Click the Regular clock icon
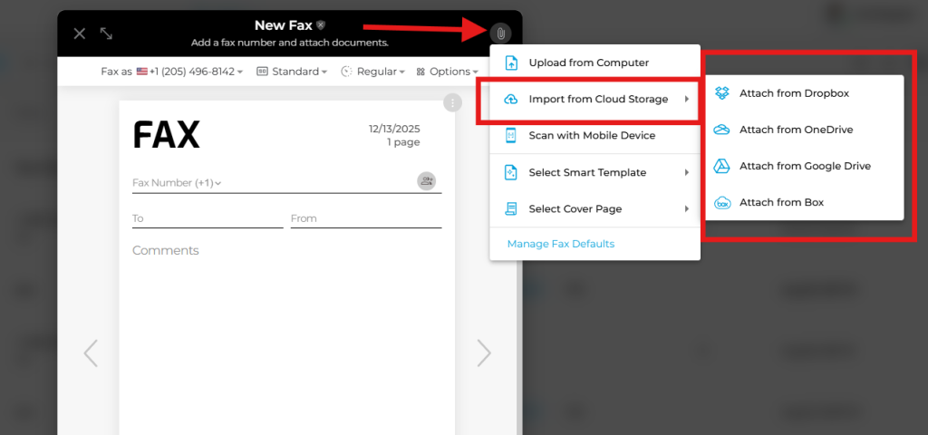This screenshot has width=928, height=435. click(x=347, y=72)
